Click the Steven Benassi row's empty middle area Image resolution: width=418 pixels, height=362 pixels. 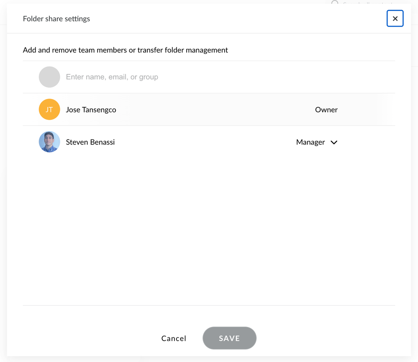pos(201,142)
